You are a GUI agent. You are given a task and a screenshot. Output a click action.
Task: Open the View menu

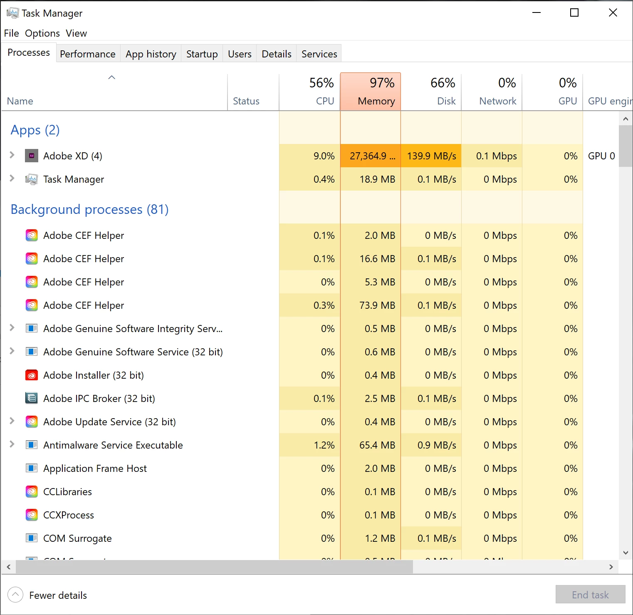(76, 33)
